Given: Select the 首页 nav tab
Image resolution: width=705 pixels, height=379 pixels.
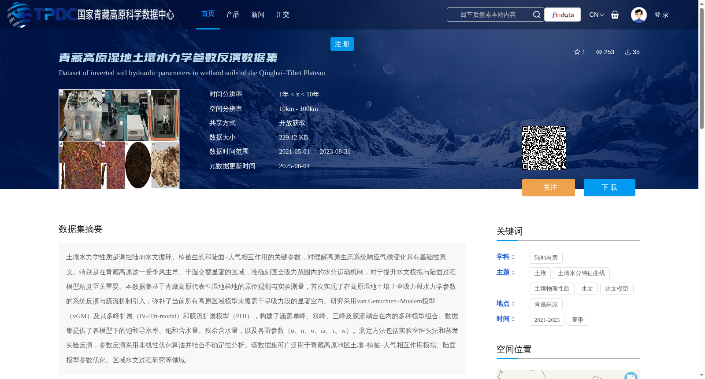Looking at the screenshot, I should [x=208, y=14].
